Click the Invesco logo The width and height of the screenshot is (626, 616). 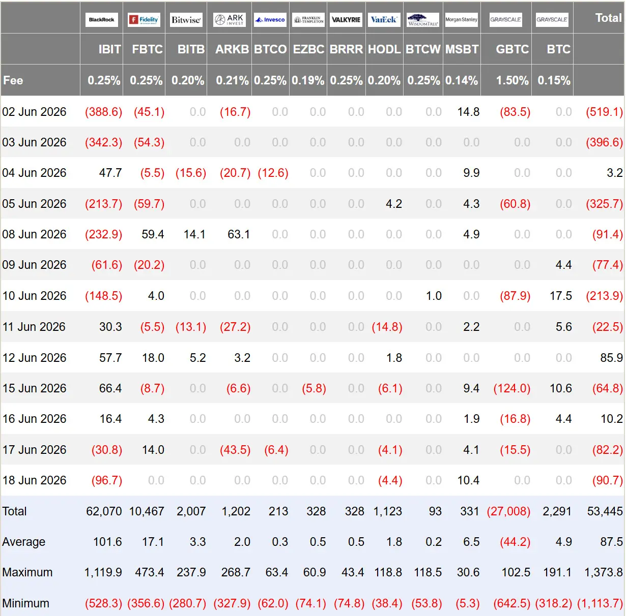click(x=270, y=20)
